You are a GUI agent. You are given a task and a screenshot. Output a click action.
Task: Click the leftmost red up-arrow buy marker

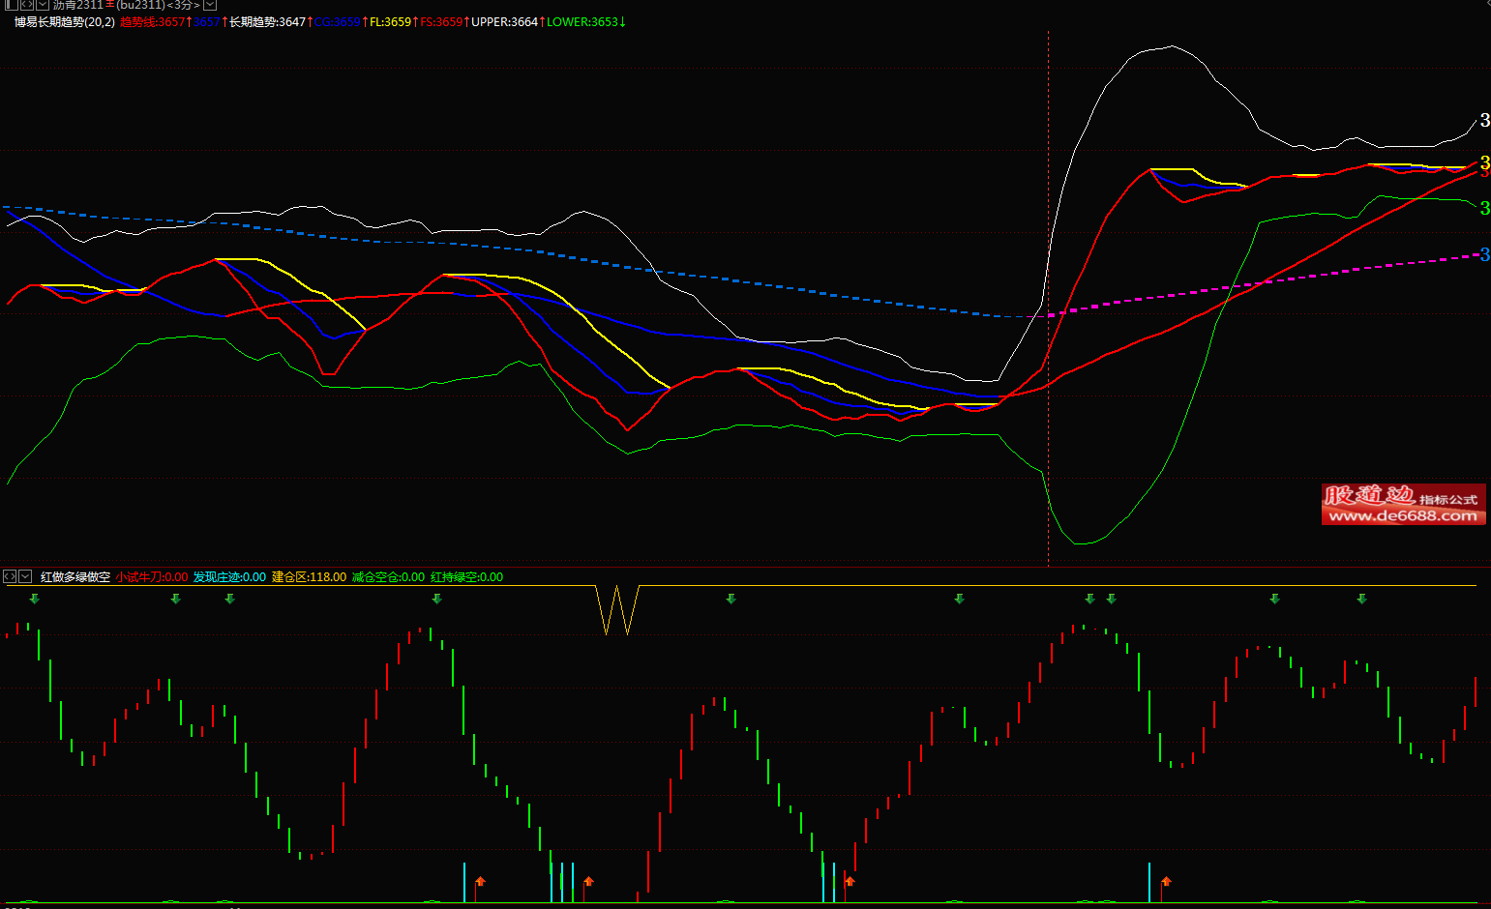480,881
